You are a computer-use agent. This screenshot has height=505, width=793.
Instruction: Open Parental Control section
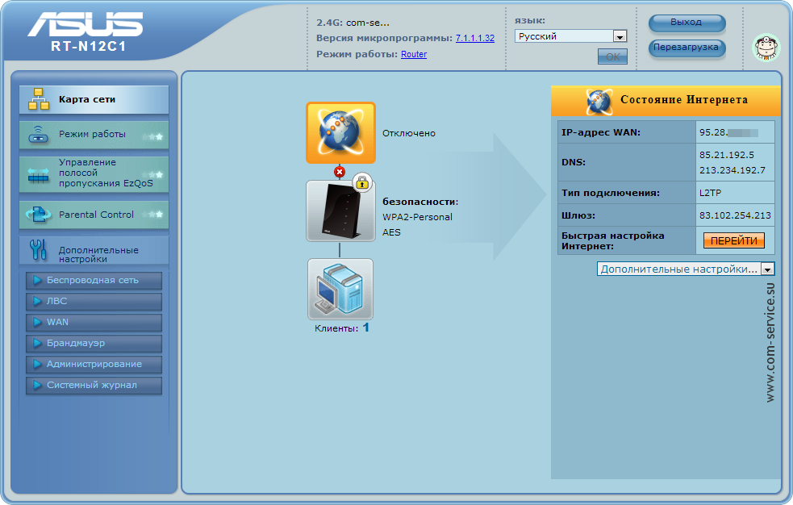(93, 215)
